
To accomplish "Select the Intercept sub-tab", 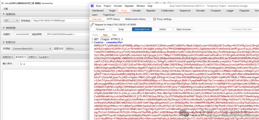I will (x=97, y=19).
